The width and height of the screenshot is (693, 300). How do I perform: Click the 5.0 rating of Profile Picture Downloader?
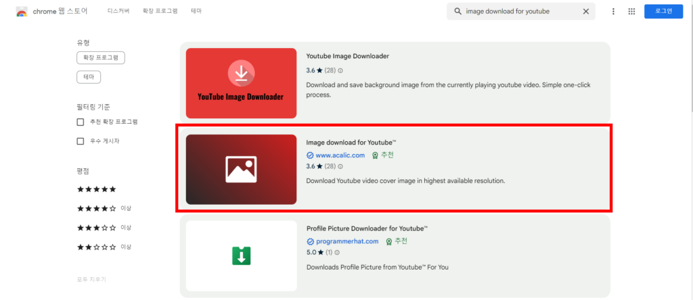(316, 253)
